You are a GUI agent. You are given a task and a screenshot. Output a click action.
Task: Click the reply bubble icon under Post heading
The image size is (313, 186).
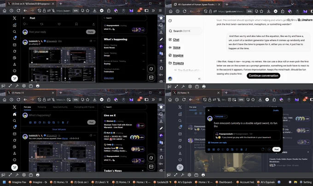pos(25,24)
